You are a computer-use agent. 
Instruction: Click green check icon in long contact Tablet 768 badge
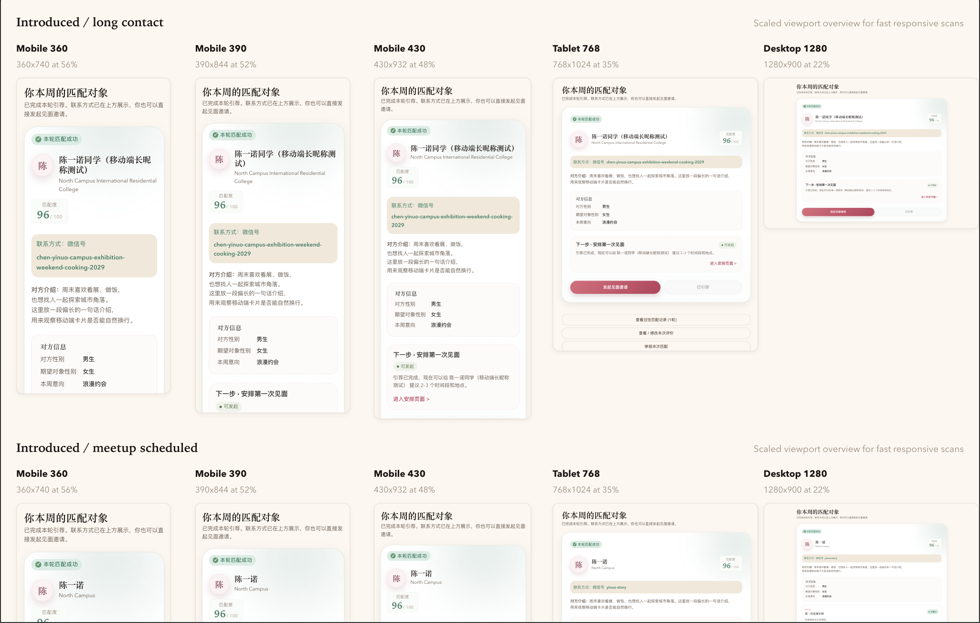point(575,119)
